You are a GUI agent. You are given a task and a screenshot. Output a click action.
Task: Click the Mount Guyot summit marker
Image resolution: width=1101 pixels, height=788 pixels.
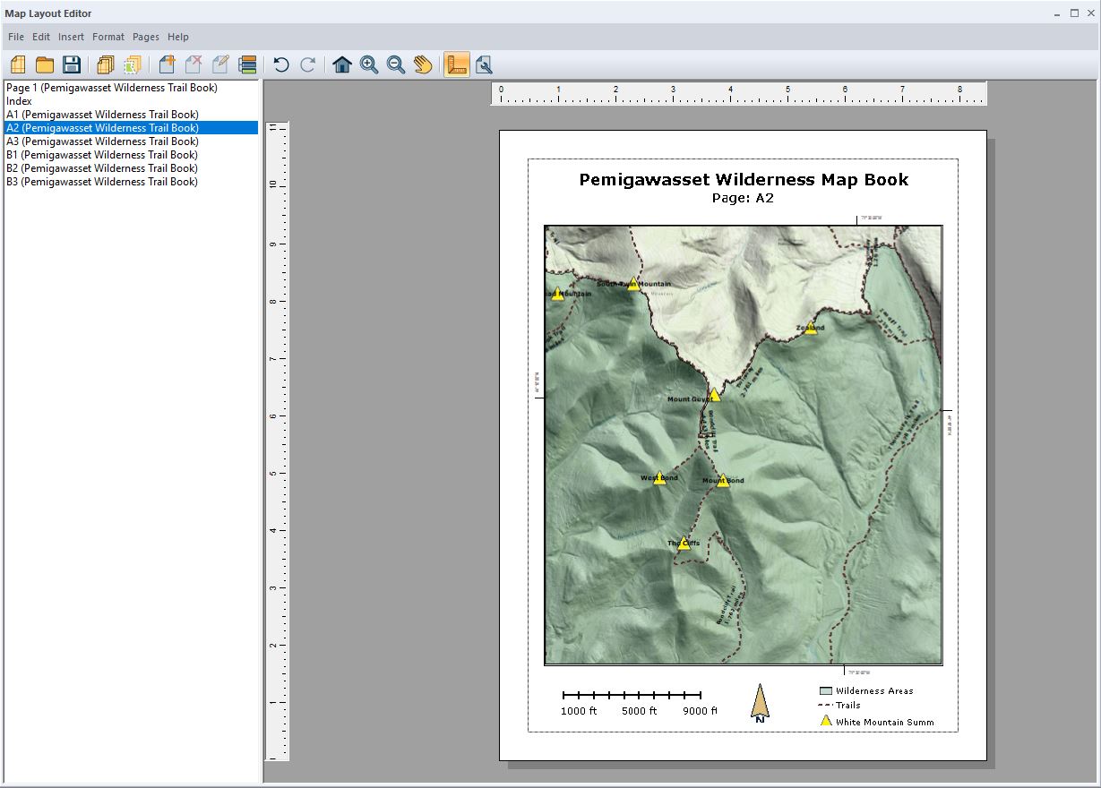point(714,395)
